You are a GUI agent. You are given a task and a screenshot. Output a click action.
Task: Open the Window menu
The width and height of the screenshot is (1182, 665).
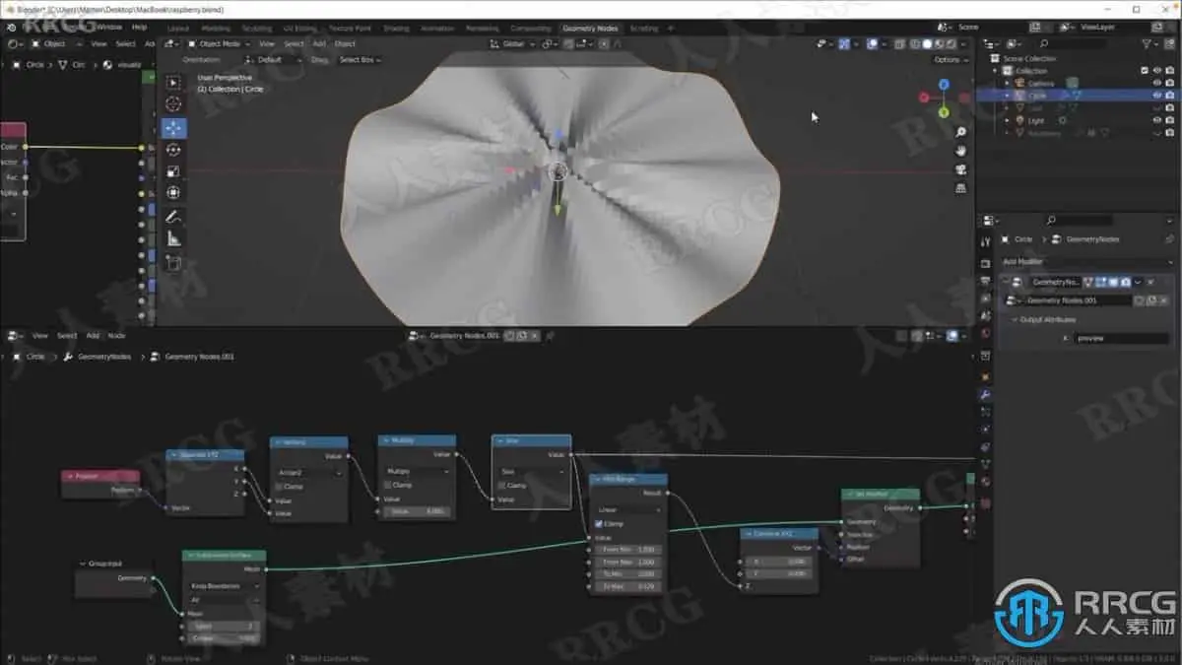(x=109, y=28)
